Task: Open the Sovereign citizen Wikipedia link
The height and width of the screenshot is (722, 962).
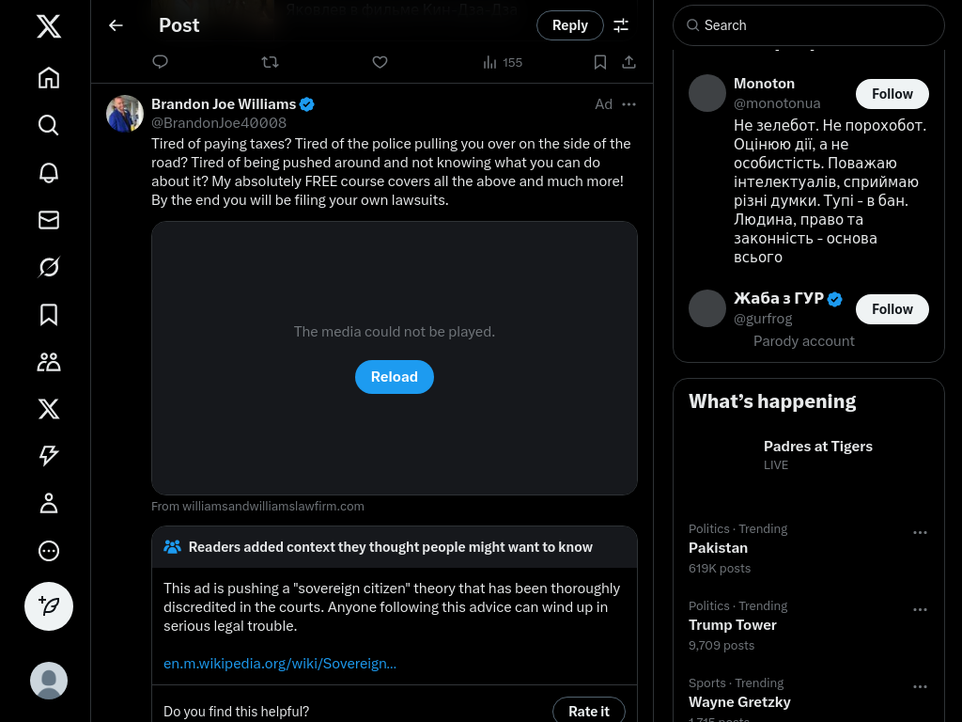Action: click(280, 664)
